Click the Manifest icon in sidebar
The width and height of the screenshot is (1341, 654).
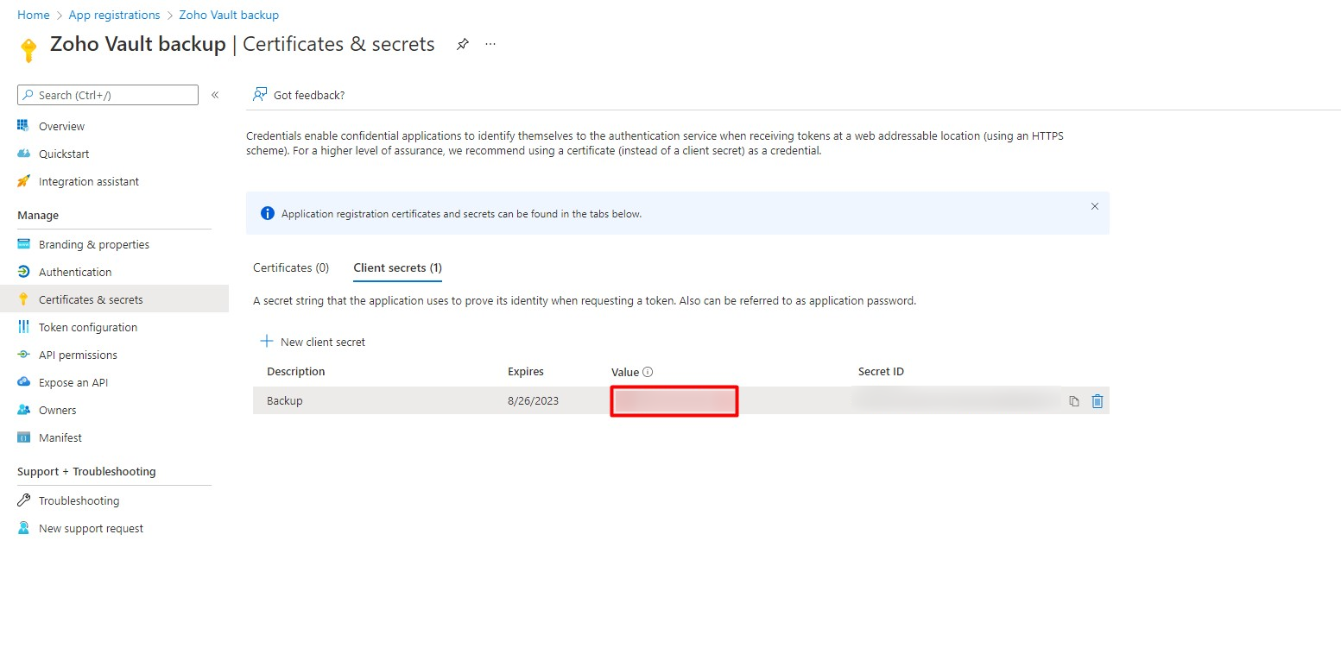(23, 437)
